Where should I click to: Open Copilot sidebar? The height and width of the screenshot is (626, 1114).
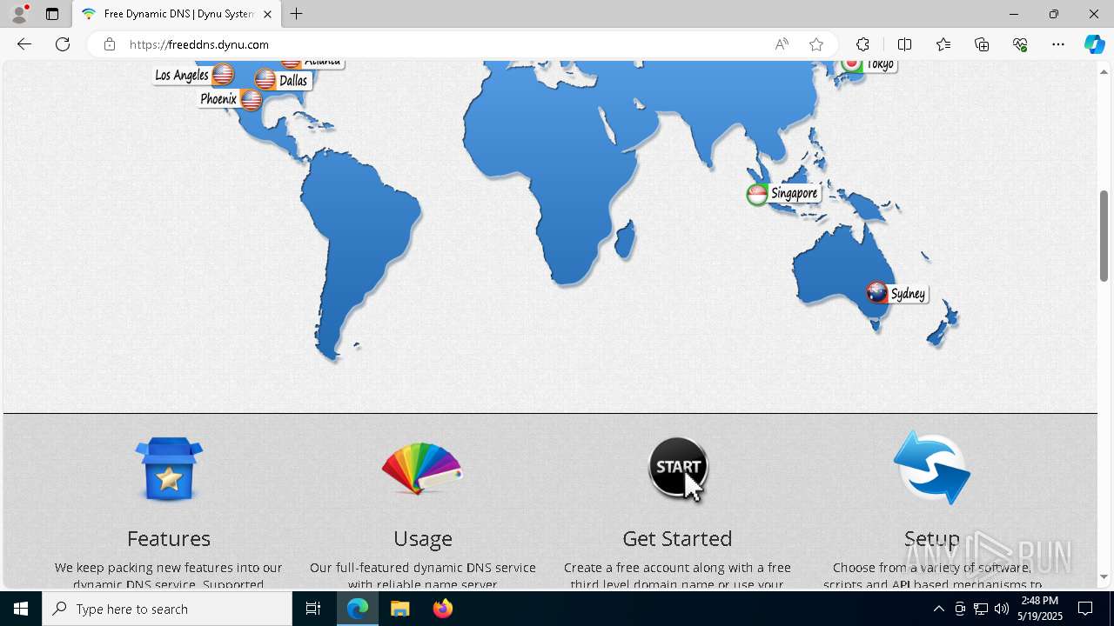(1094, 44)
